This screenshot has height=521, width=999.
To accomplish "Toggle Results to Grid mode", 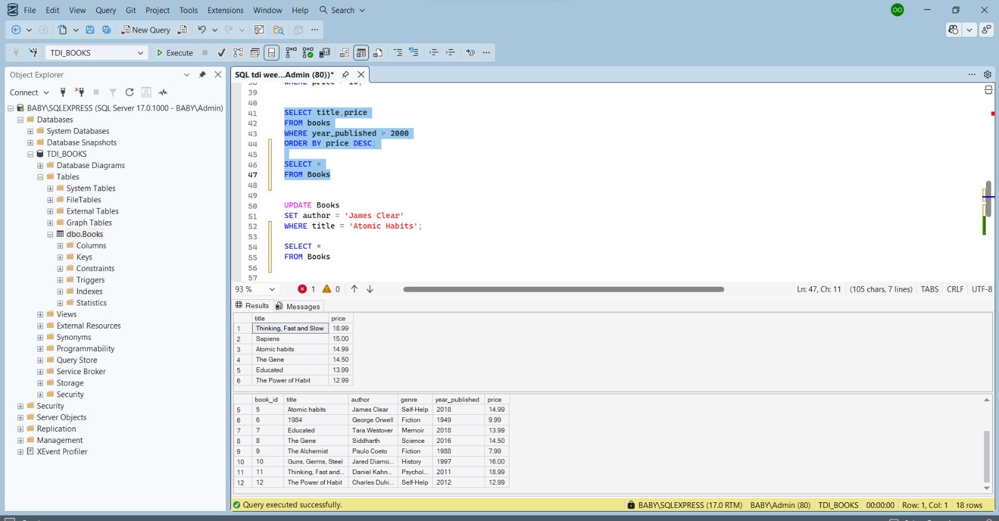I will click(361, 53).
